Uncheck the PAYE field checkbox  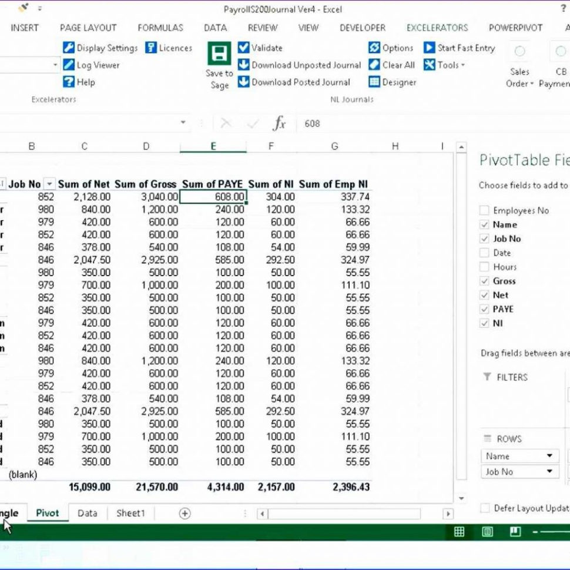tap(484, 309)
